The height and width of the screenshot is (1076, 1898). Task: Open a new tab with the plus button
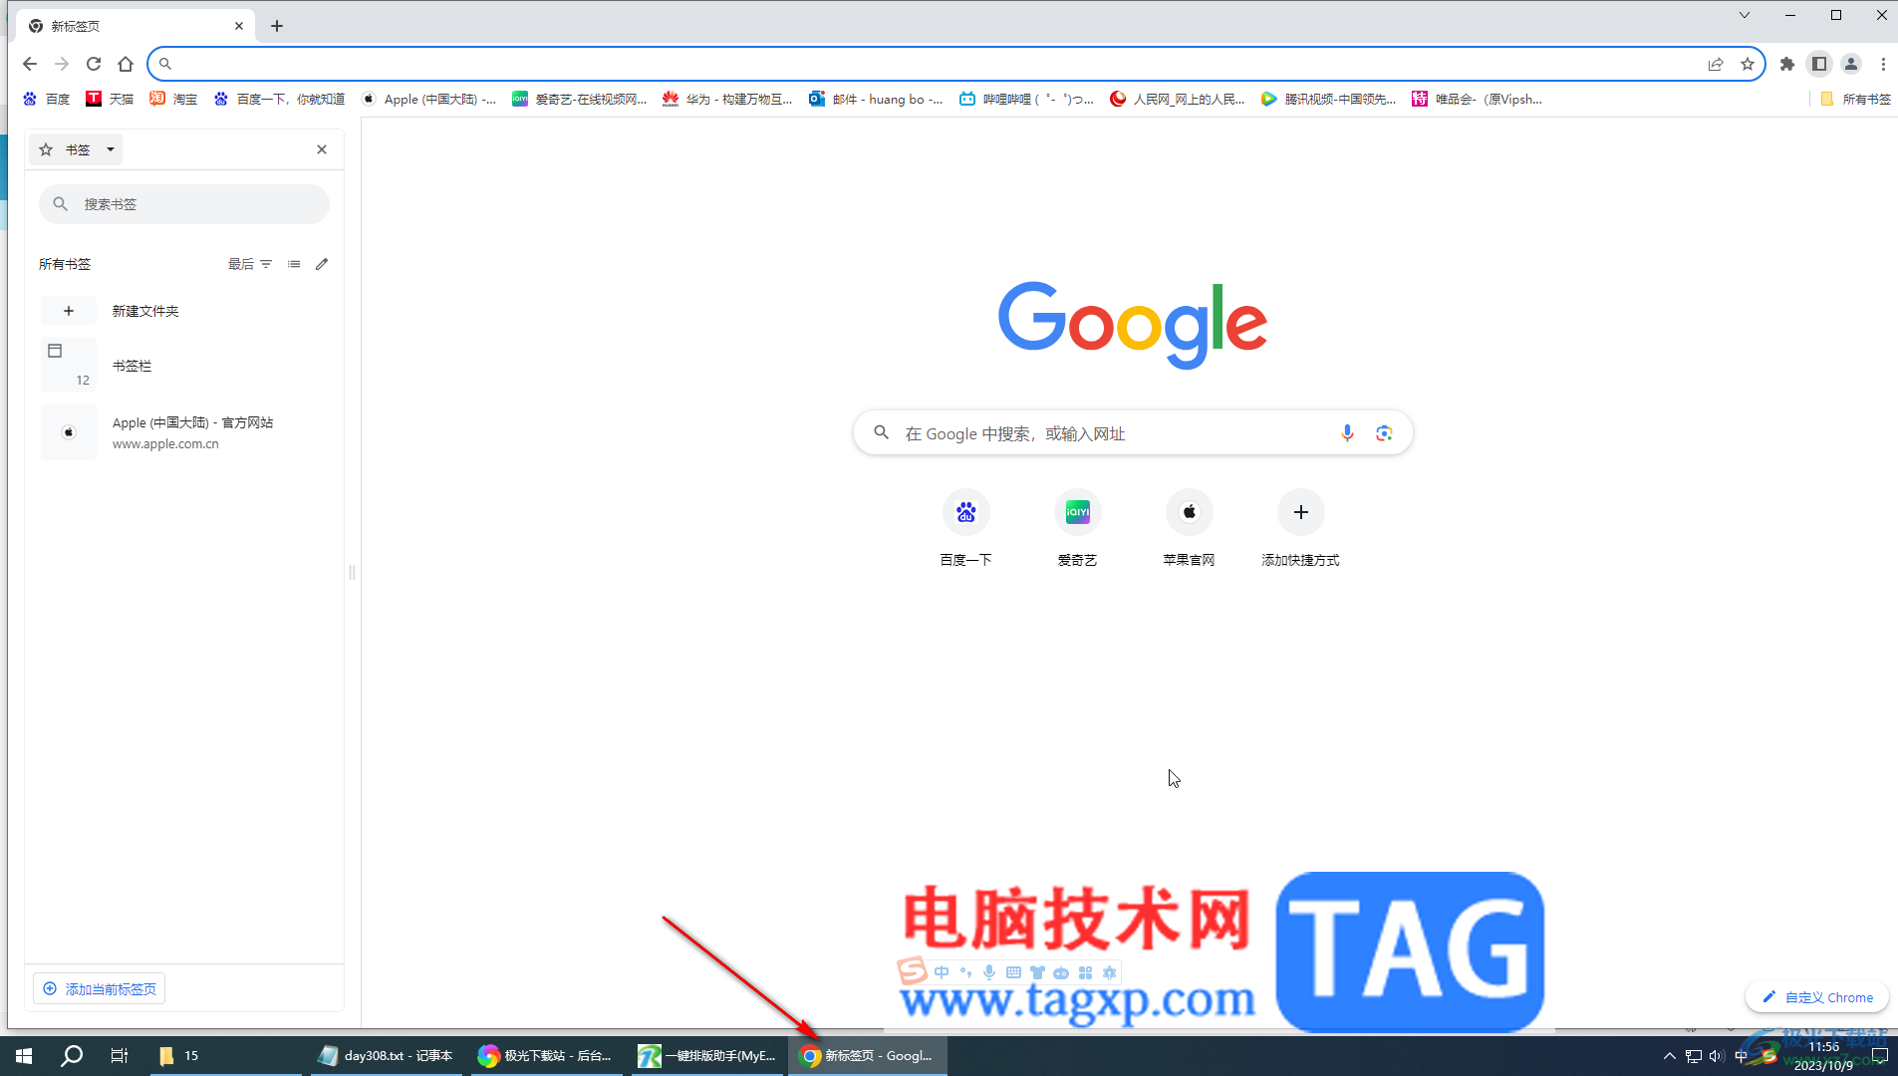coord(277,26)
